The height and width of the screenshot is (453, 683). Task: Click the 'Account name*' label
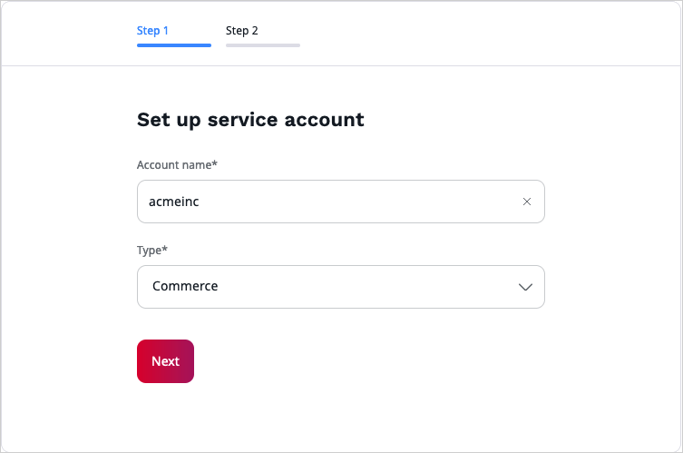pos(177,165)
